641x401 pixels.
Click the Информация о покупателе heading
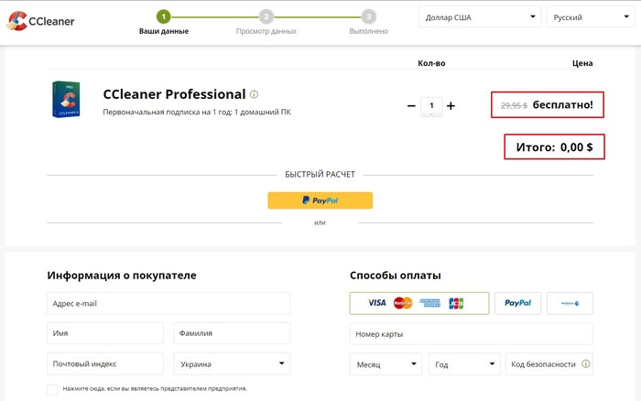coord(122,276)
